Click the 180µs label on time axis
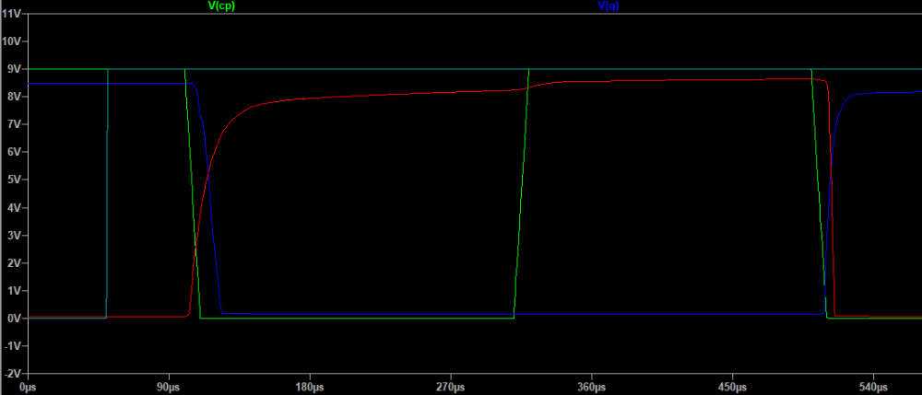The image size is (922, 395). click(310, 388)
